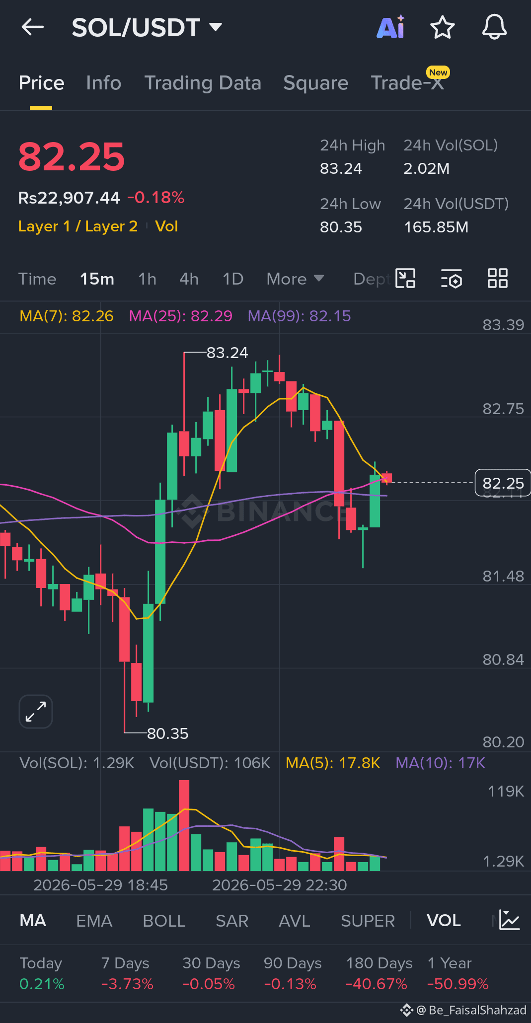Screen dimensions: 531x1023
Task: Toggle the SUPER indicator
Action: 368,921
